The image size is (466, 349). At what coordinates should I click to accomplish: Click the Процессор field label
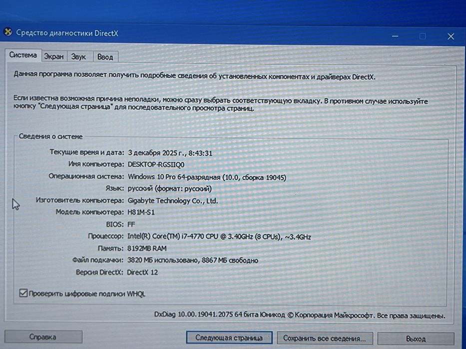point(106,236)
